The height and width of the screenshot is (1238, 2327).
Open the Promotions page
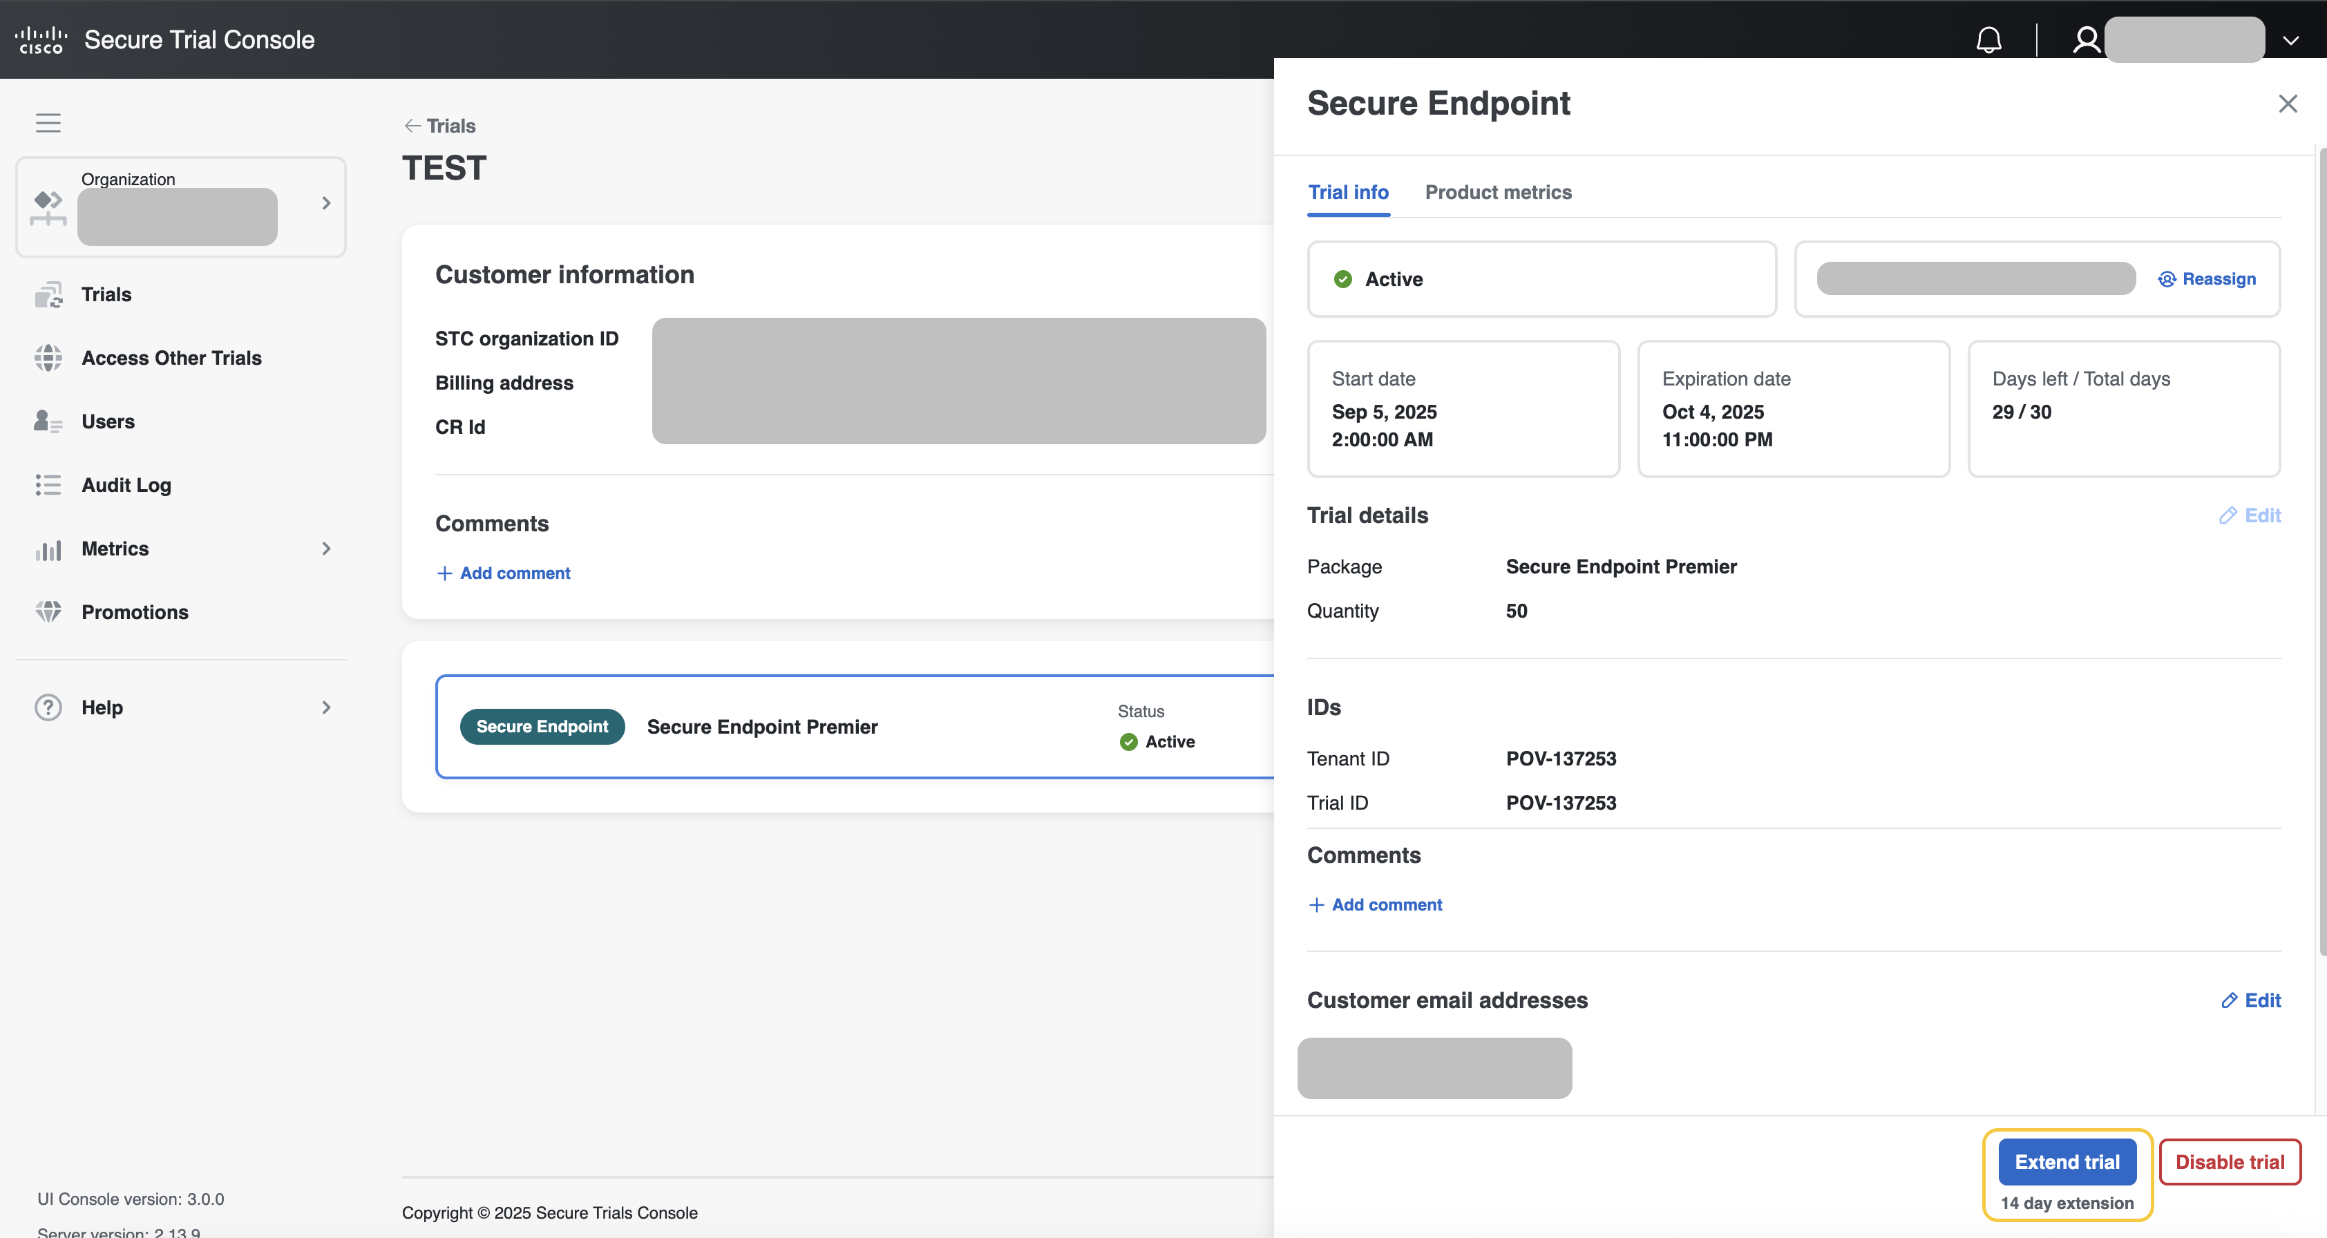click(135, 612)
